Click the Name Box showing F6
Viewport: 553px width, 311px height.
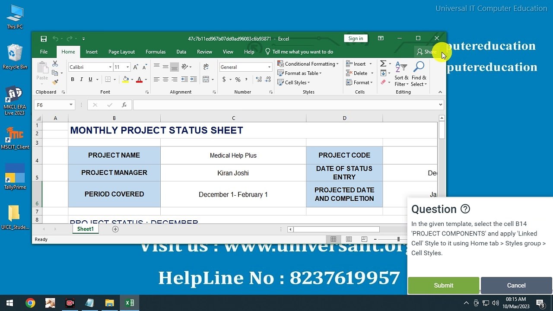point(51,105)
